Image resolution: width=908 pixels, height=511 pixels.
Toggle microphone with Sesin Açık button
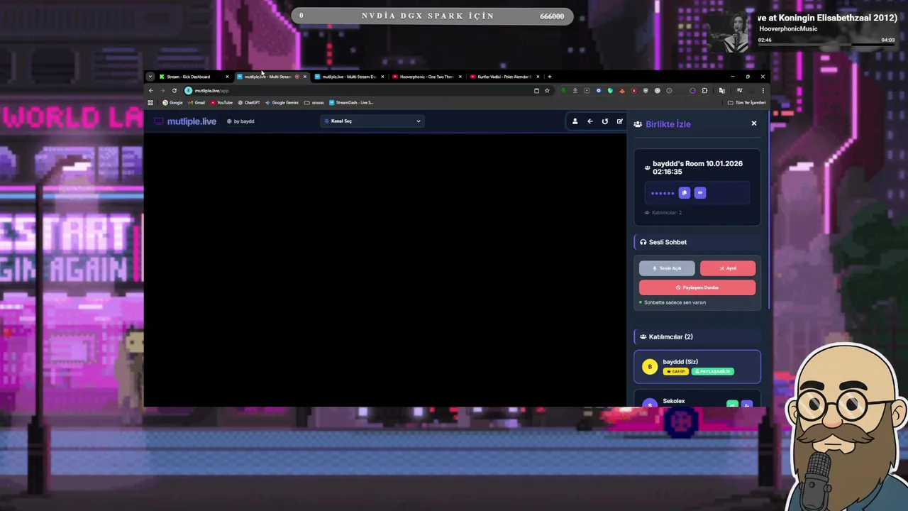click(667, 268)
